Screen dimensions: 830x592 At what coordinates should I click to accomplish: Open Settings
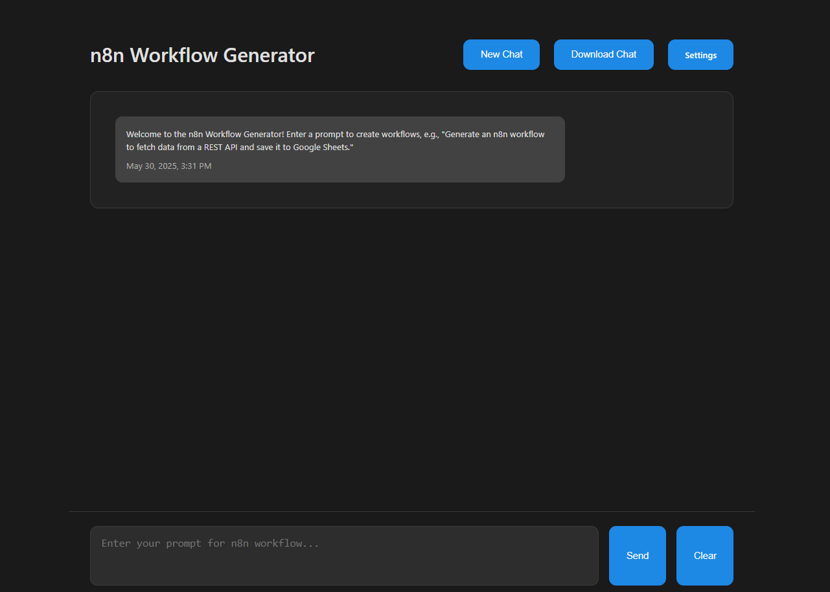(700, 55)
